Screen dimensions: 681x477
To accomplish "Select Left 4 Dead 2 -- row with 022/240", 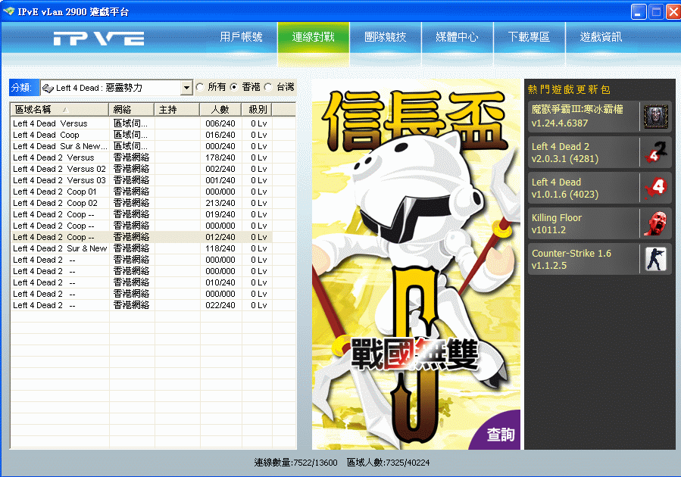I will 141,305.
